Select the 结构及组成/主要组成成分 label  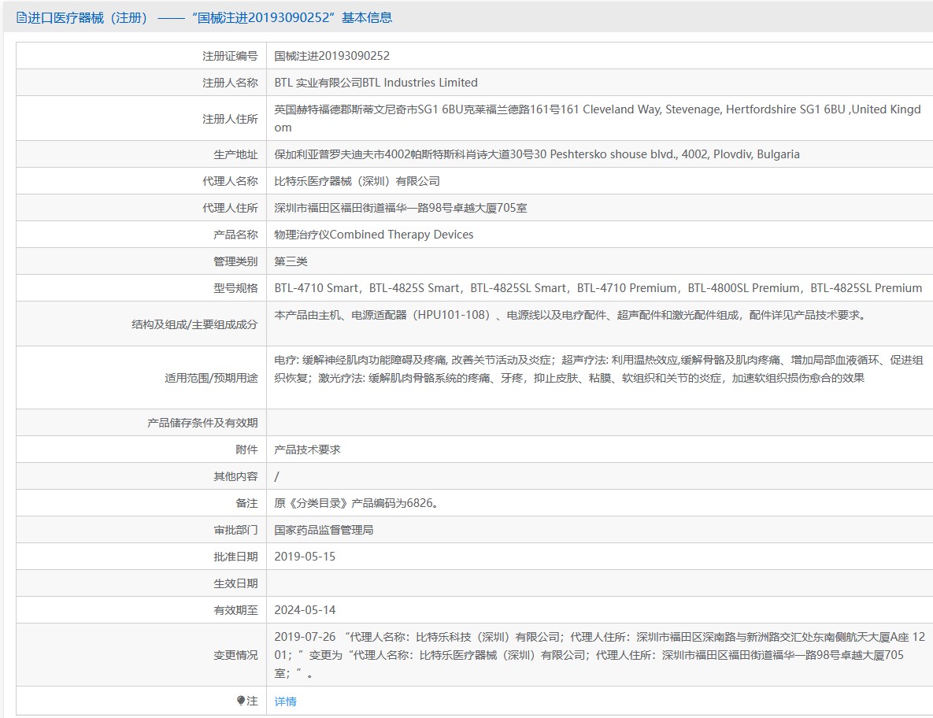[x=194, y=324]
